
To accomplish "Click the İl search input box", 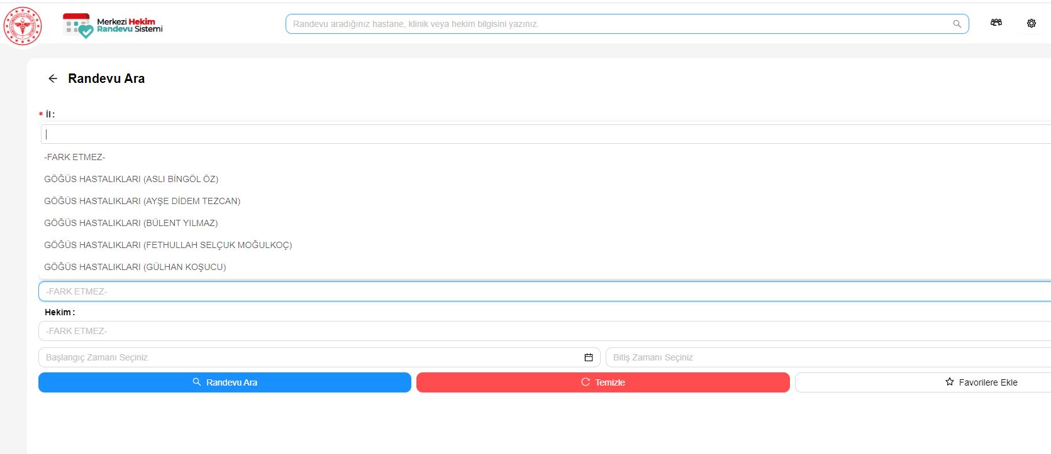I will click(x=541, y=134).
